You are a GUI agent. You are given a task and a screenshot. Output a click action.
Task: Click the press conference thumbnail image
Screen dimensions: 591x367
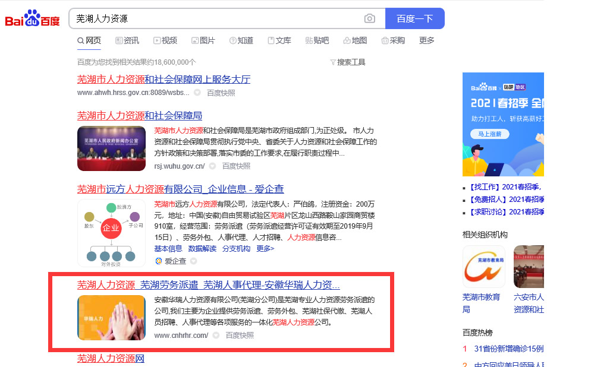[111, 148]
